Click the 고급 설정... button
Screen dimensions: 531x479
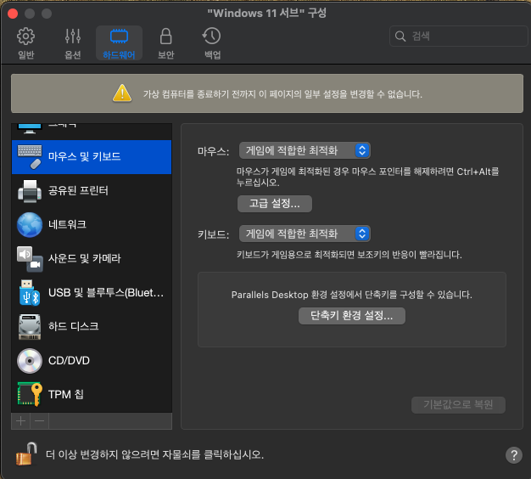click(275, 204)
